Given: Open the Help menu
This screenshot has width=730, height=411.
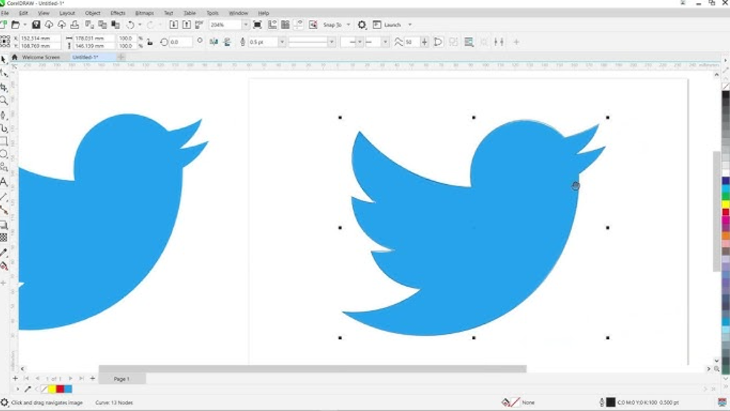Looking at the screenshot, I should 264,13.
